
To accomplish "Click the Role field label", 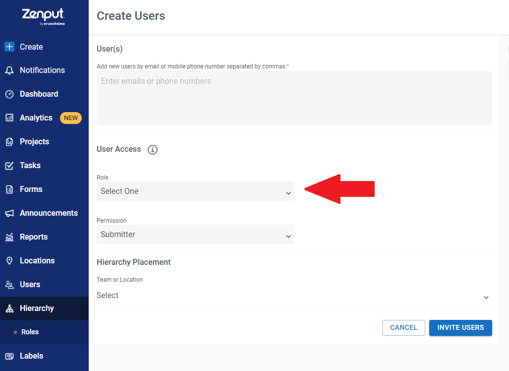I will [x=103, y=178].
